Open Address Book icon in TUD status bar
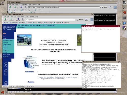Viewport: 127px width, 95px height. coord(11,86)
